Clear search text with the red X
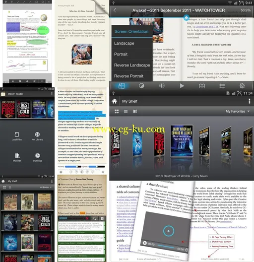Image resolution: width=254 pixels, height=262 pixels. [87, 218]
